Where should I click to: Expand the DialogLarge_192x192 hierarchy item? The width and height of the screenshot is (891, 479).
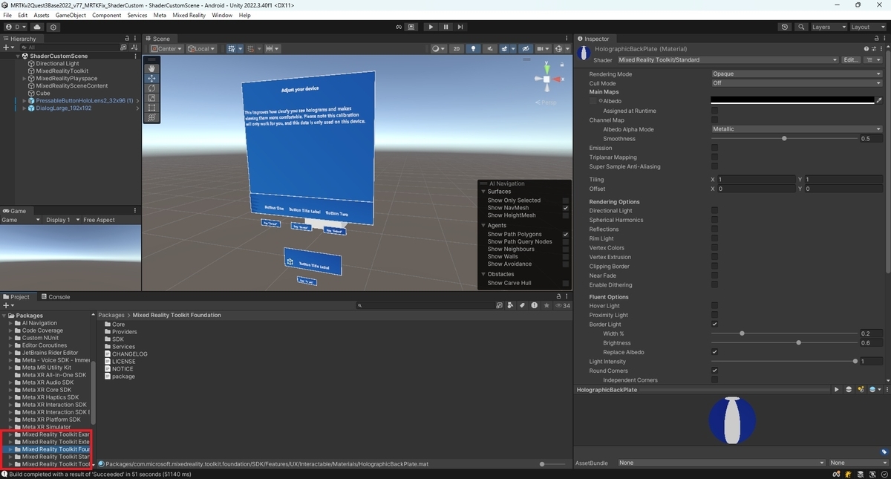[25, 108]
